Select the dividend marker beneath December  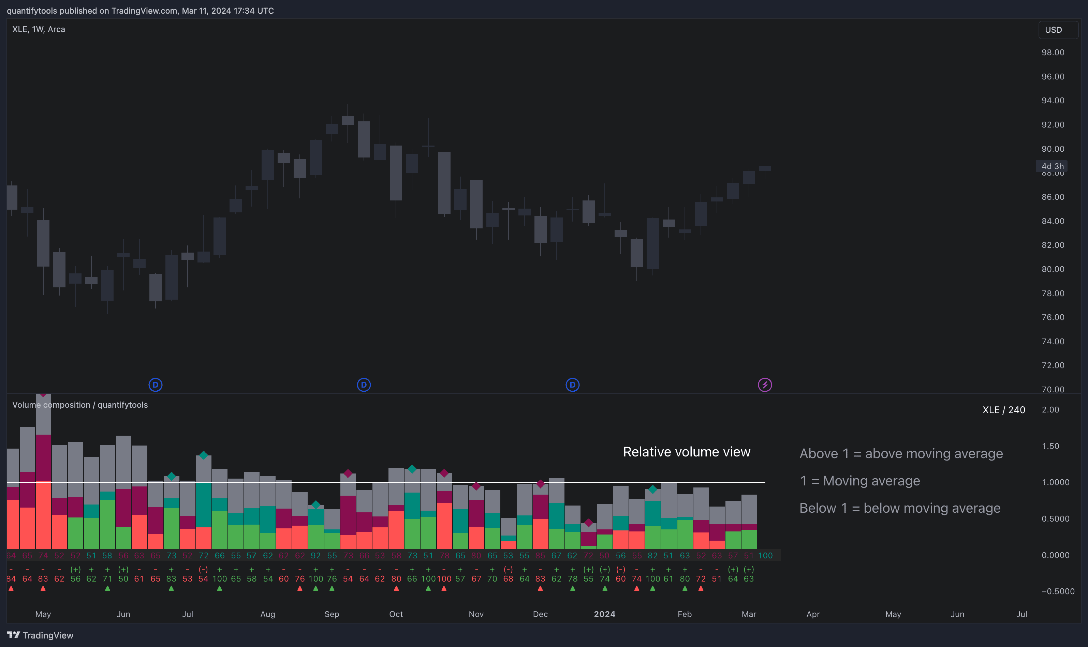tap(573, 385)
